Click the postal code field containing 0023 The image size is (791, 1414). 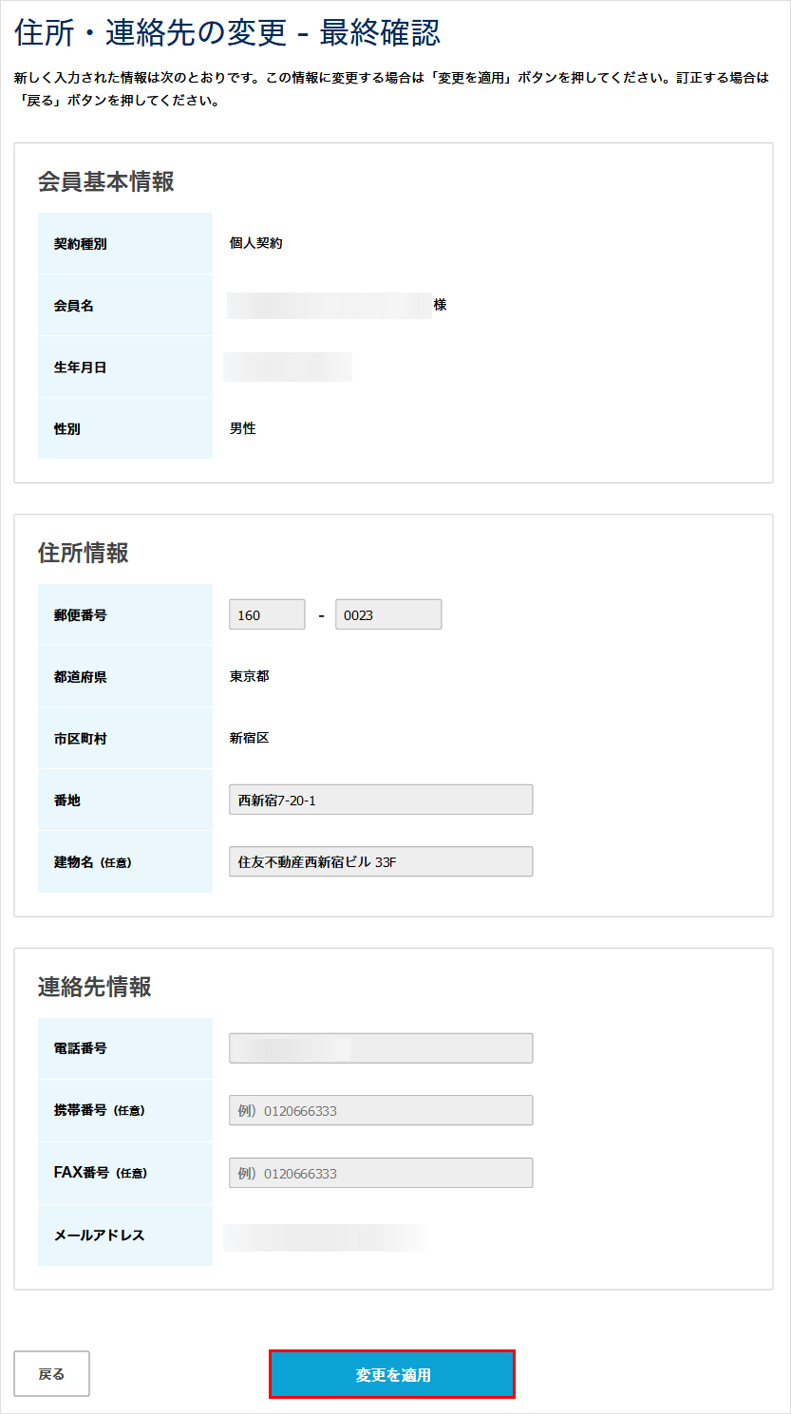(388, 614)
